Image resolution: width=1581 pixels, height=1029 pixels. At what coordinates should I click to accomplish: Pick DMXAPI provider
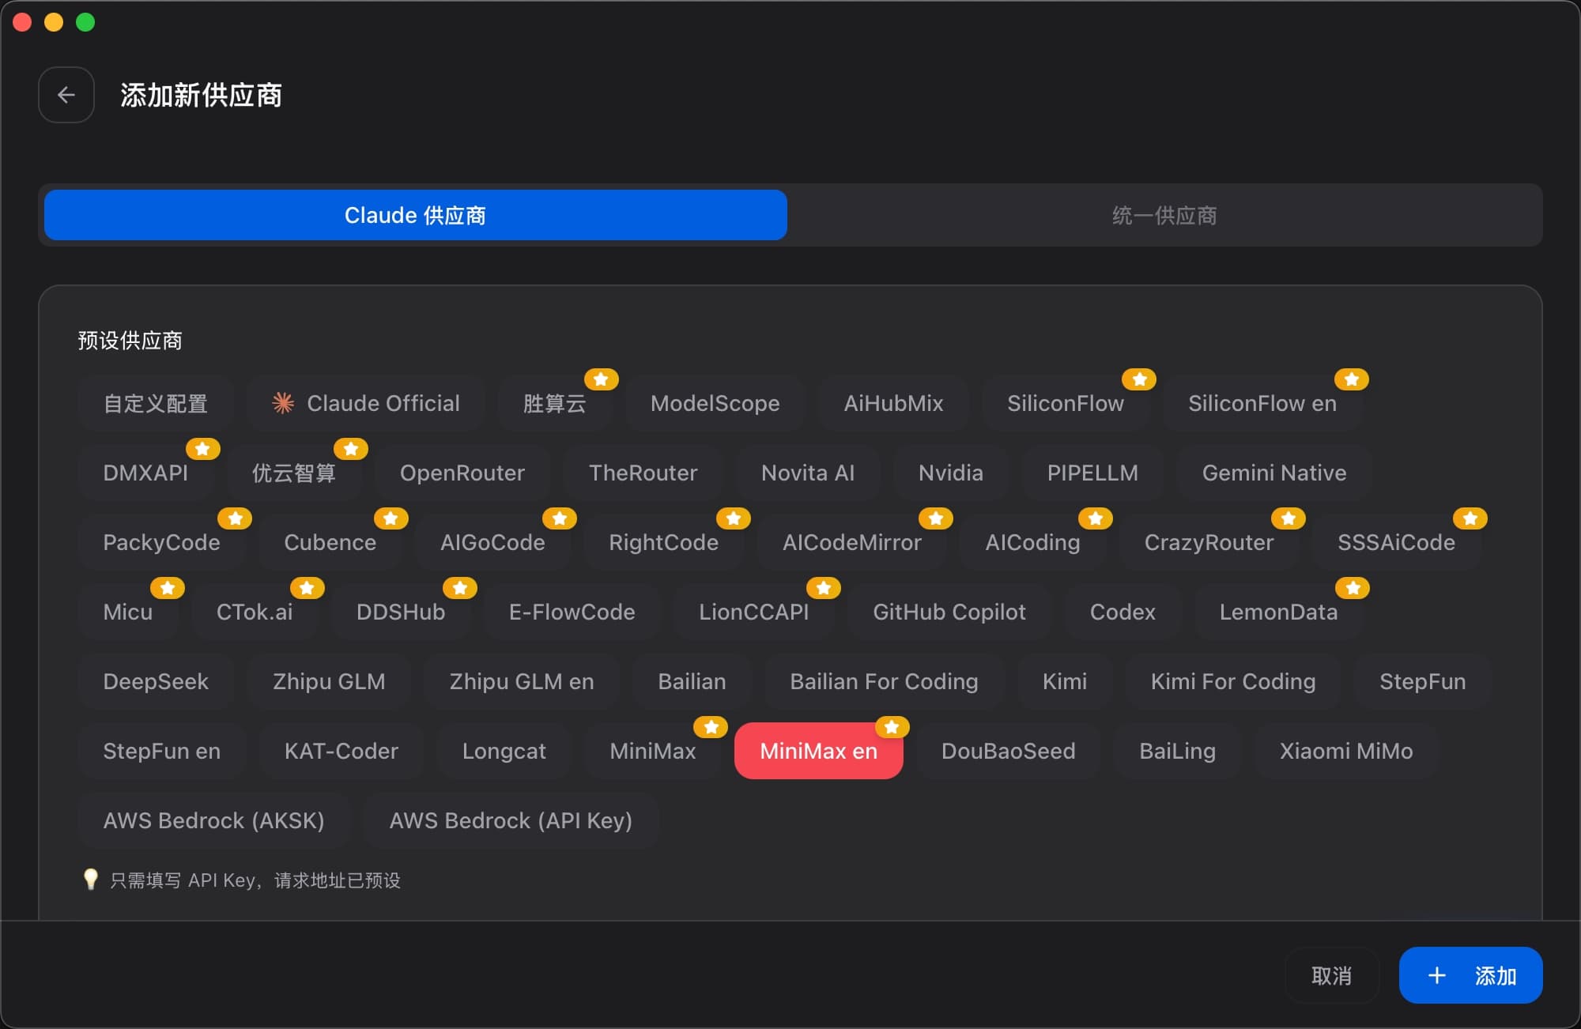click(x=145, y=473)
